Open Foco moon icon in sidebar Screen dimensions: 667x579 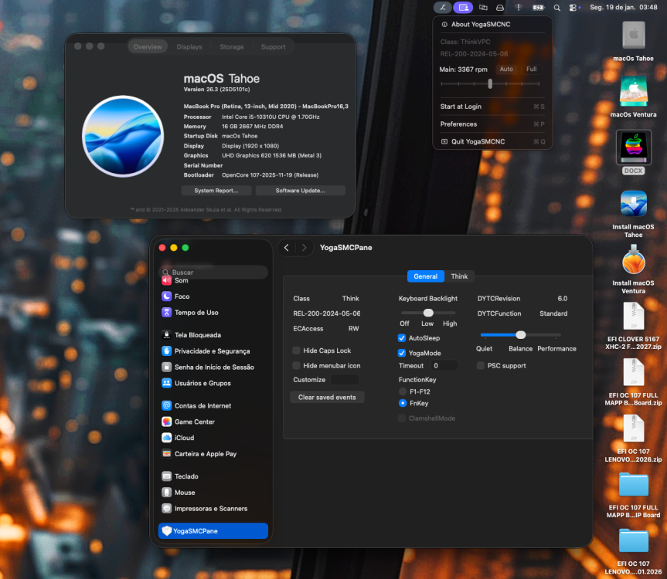(167, 296)
